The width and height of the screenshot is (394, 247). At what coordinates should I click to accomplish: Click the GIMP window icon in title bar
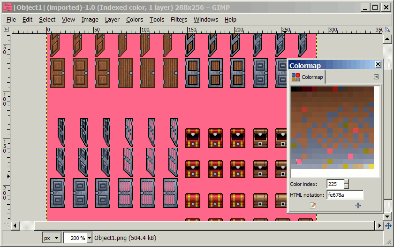click(7, 7)
